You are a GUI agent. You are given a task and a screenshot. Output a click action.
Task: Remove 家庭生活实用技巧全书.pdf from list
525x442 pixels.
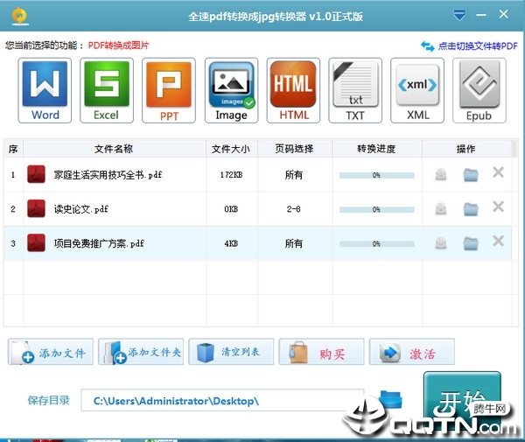click(498, 172)
